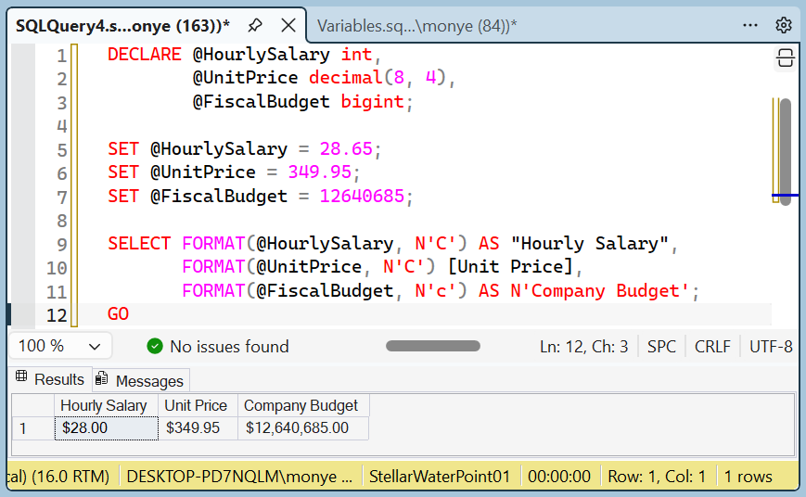This screenshot has height=497, width=806.
Task: Click the DECLARE keyword on line 1
Action: tap(145, 55)
